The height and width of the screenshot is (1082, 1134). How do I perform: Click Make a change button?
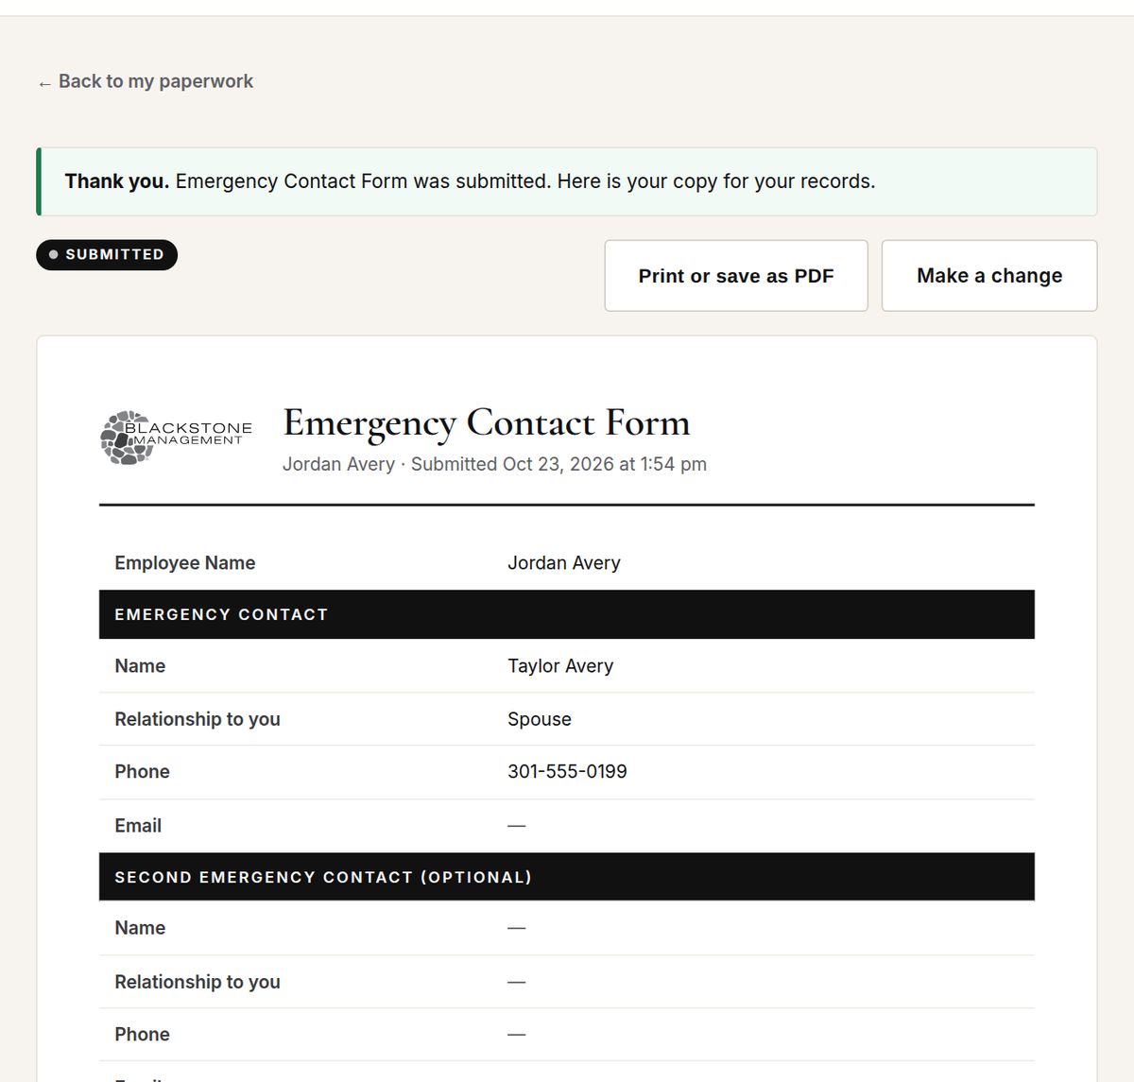(989, 276)
